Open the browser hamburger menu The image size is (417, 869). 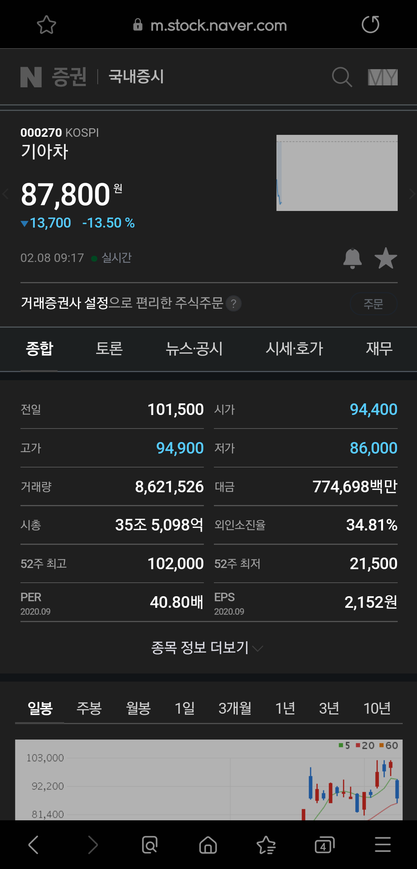pyautogui.click(x=383, y=845)
